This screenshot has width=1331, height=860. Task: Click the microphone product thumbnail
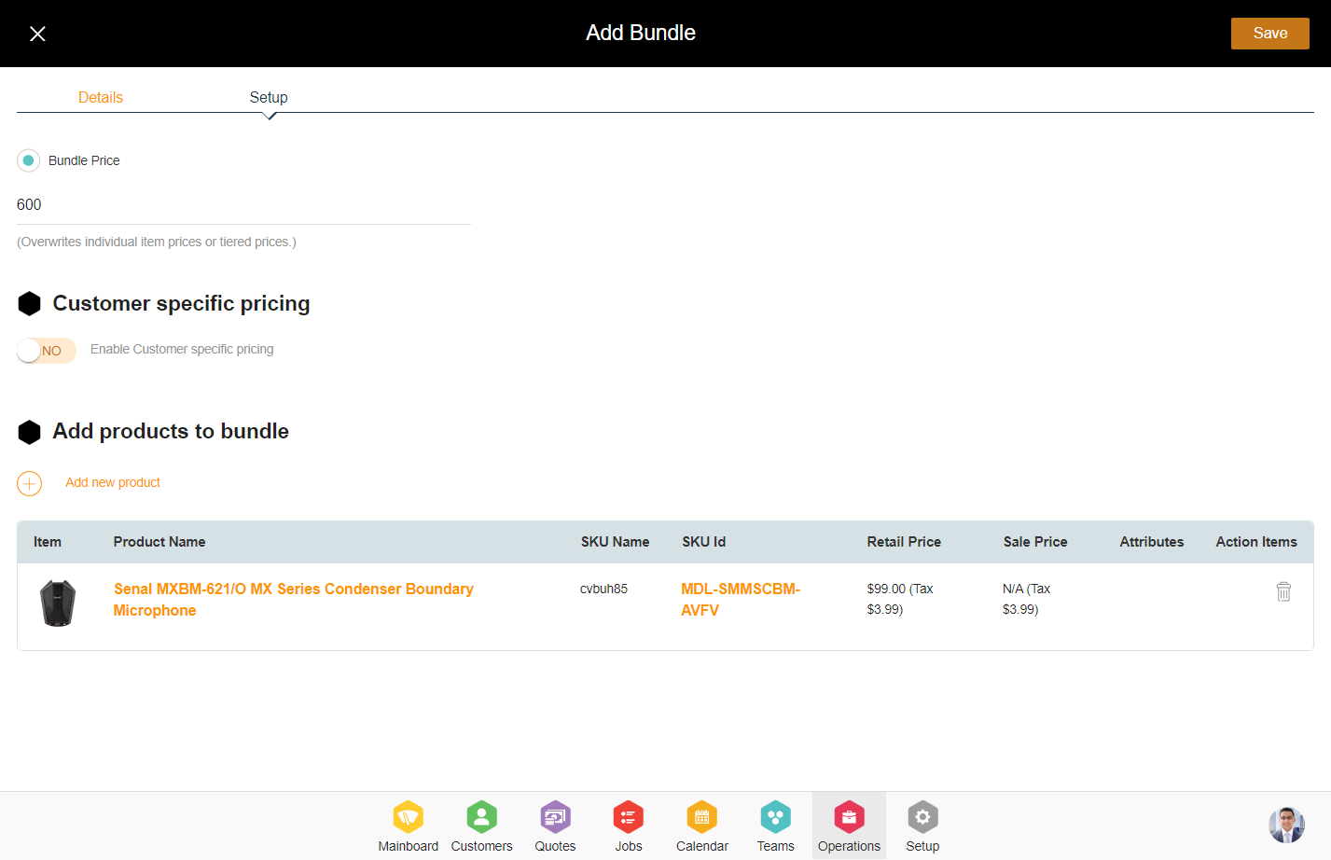click(x=58, y=603)
